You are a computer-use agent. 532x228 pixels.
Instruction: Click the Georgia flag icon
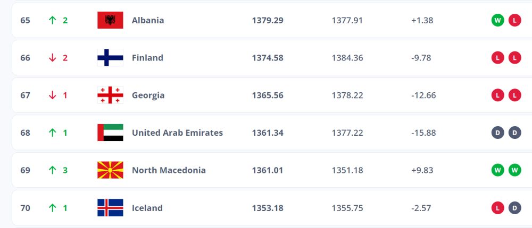110,95
